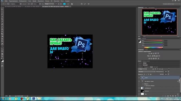The width and height of the screenshot is (181, 101).
Task: Align text left in options bar
Action: (x=56, y=4)
